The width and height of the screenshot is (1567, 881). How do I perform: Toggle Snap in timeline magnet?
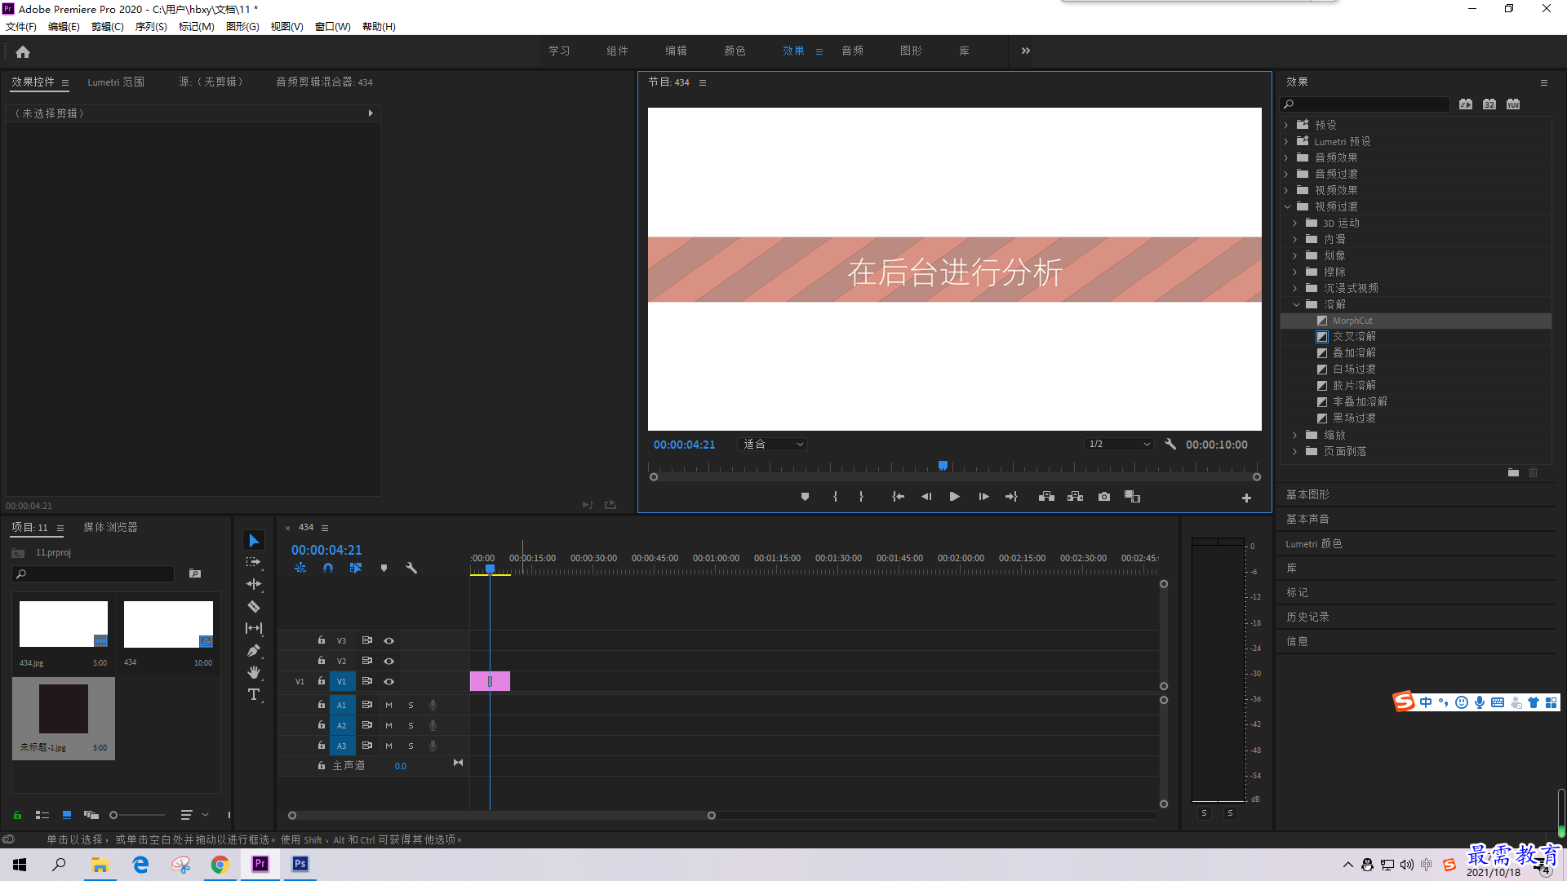click(328, 568)
